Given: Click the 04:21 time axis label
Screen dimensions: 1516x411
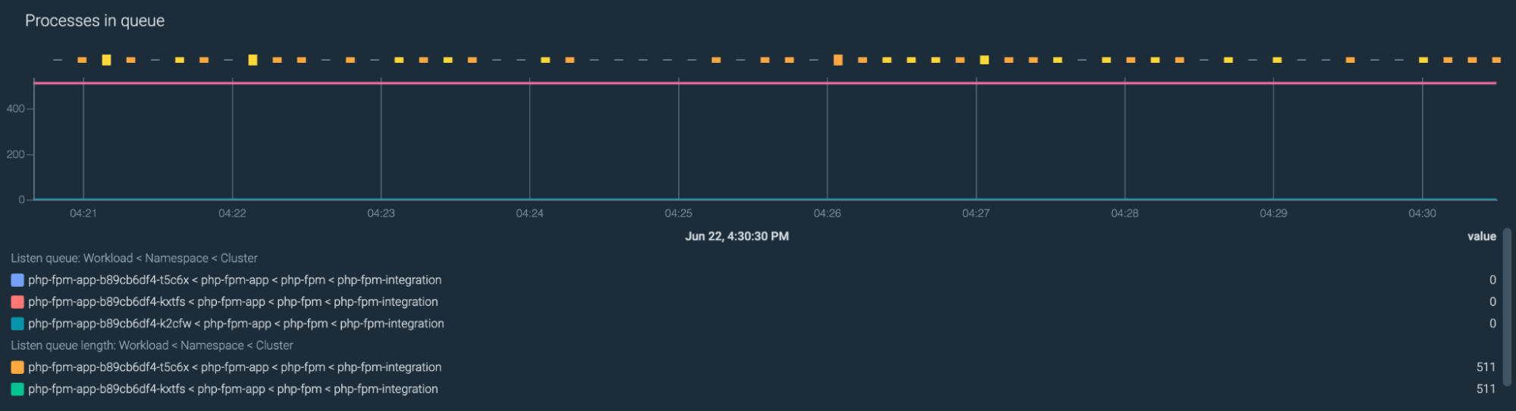Looking at the screenshot, I should (x=83, y=213).
